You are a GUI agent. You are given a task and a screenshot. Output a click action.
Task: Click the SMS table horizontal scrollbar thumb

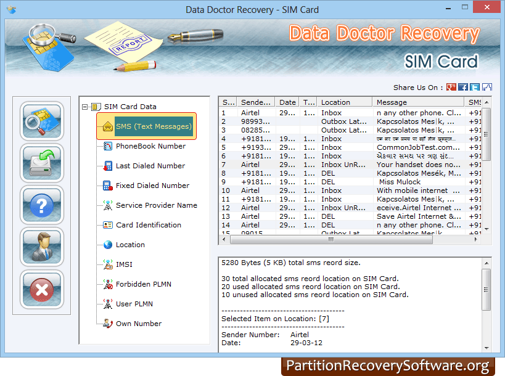[x=331, y=240]
